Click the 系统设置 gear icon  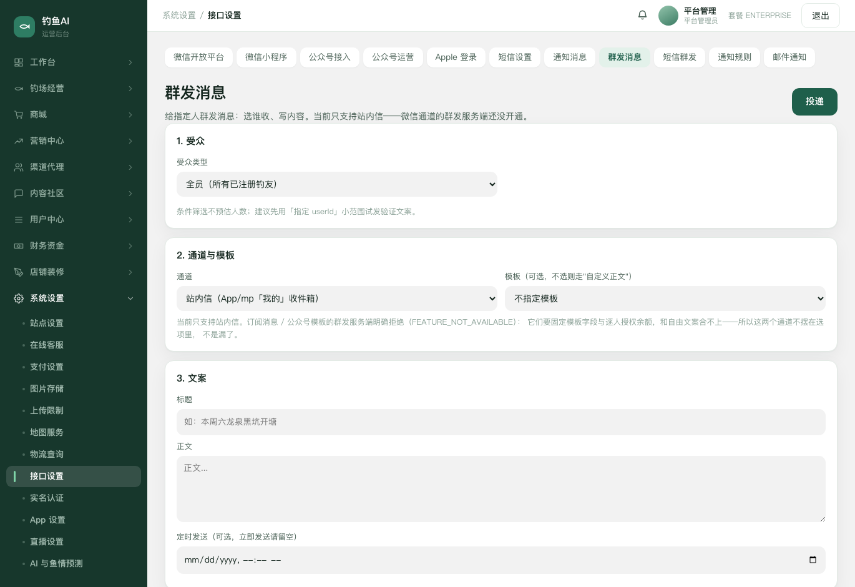[19, 298]
